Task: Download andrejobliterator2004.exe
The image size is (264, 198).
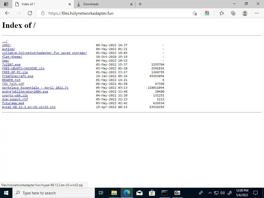Action: tap(25, 92)
